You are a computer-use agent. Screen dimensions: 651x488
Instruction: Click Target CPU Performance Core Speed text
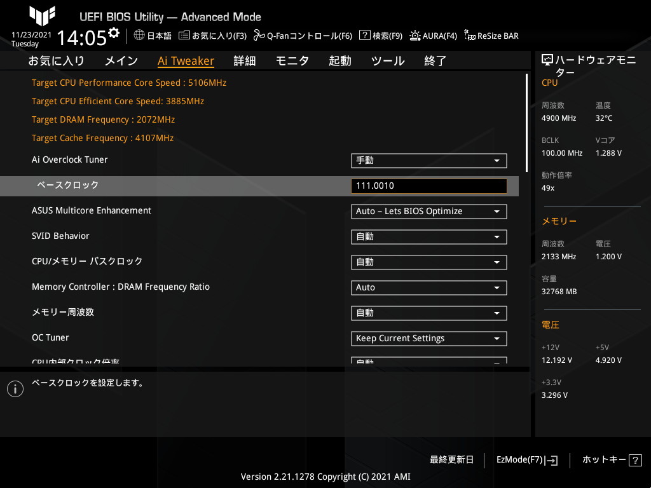pyautogui.click(x=129, y=83)
